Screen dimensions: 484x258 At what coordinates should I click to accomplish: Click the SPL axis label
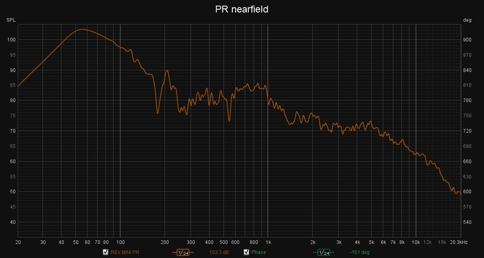pos(10,20)
